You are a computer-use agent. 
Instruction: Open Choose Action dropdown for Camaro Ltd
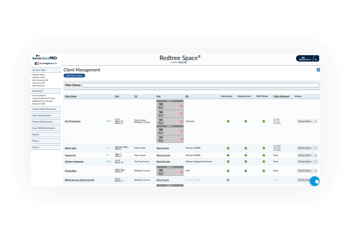(307, 156)
